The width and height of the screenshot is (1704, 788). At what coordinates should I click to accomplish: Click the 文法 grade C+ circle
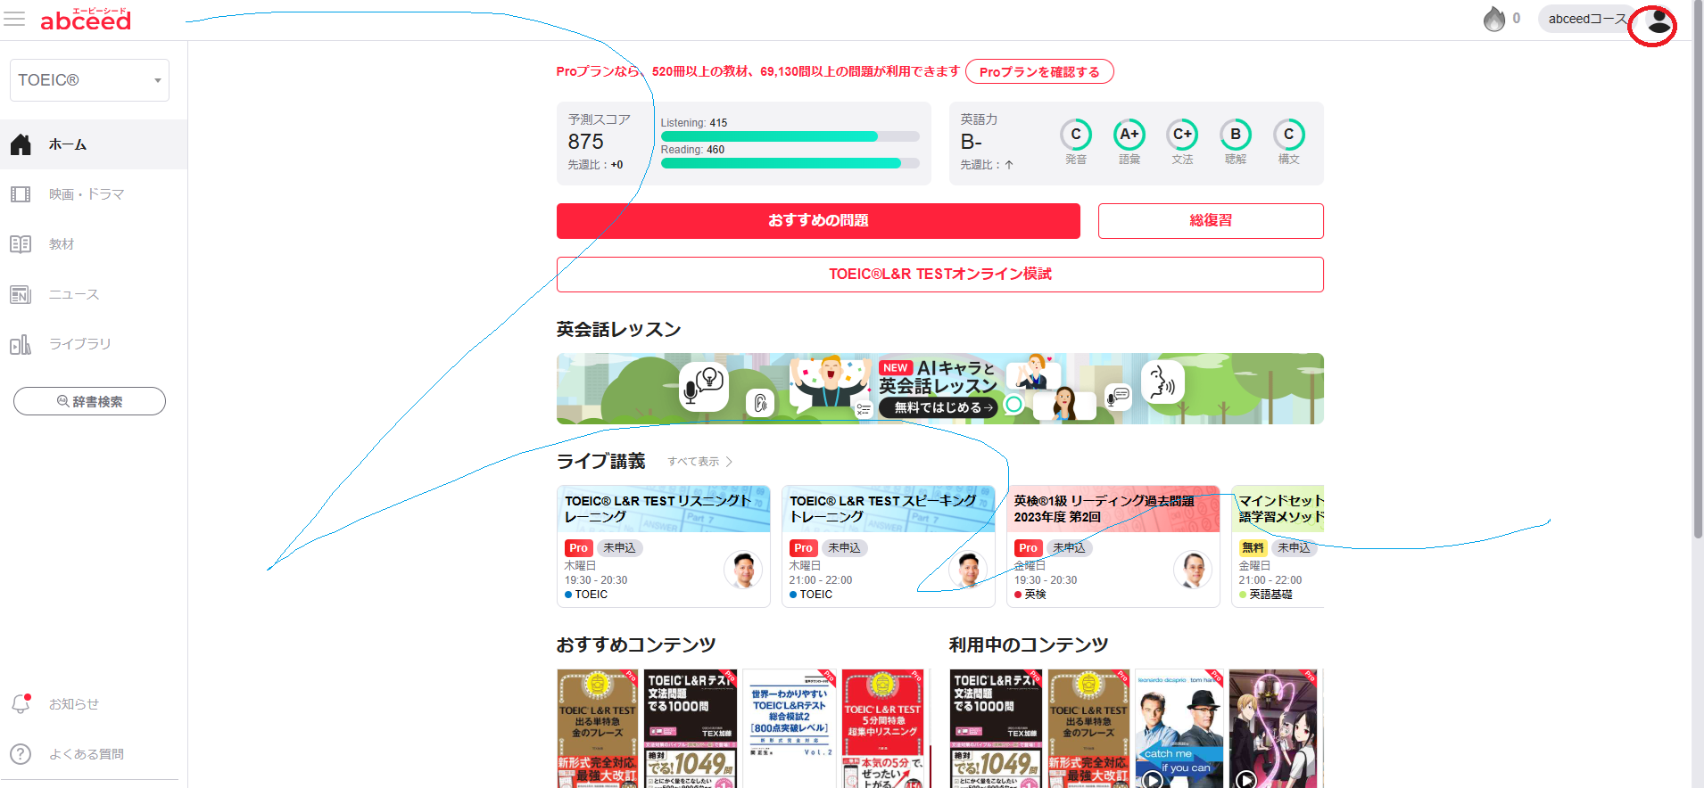tap(1182, 135)
